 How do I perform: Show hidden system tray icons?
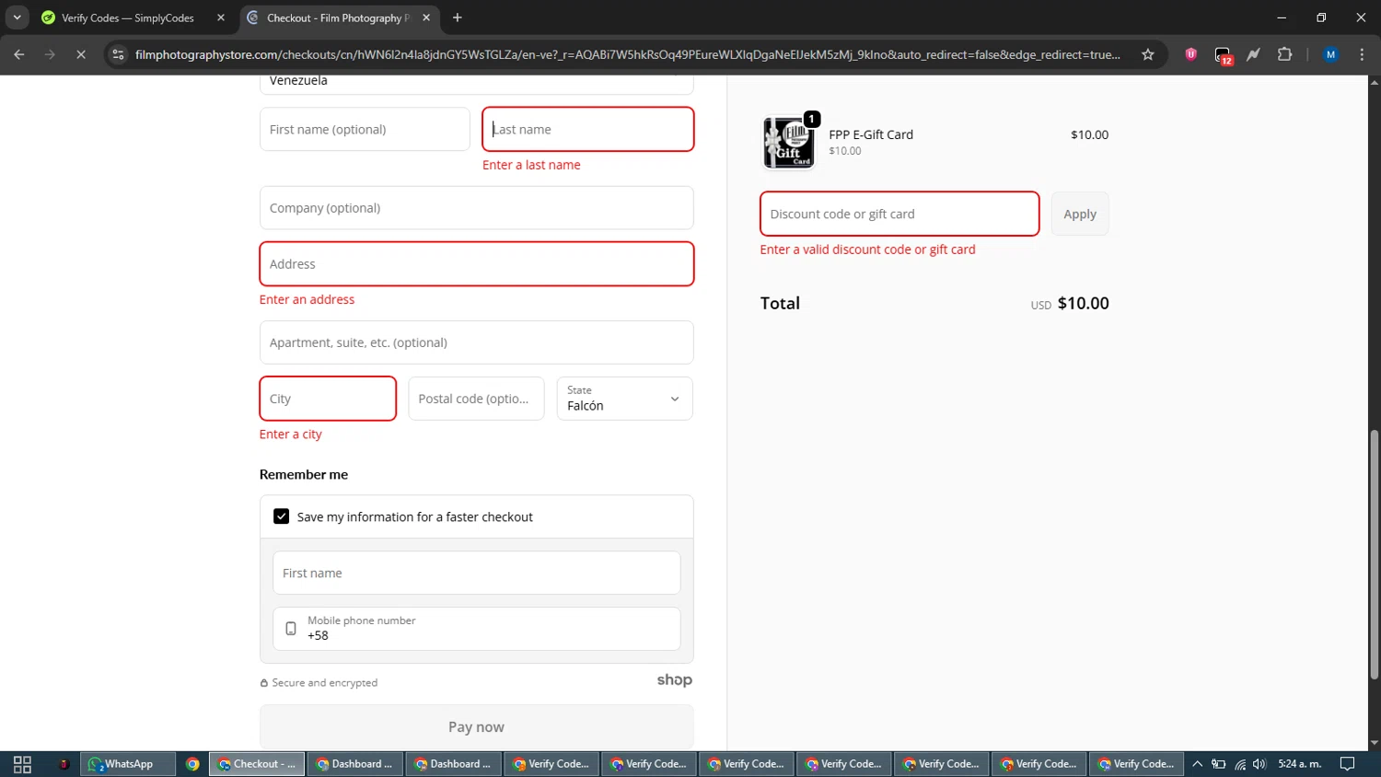tap(1198, 764)
